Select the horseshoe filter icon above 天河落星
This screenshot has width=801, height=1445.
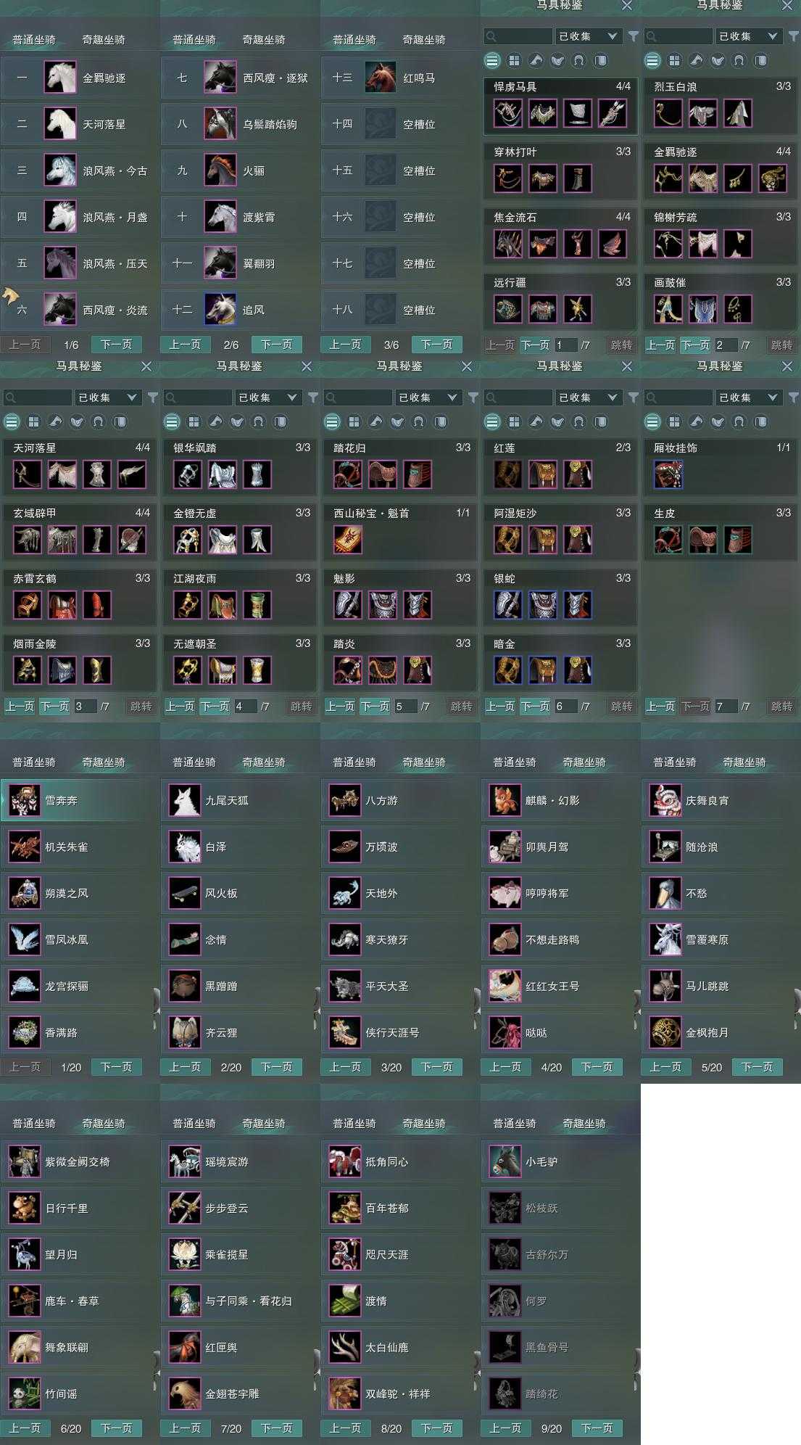(99, 421)
